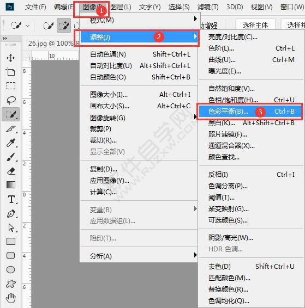305x308 pixels.
Task: Open the 滤镜(T) menu
Action: [x=208, y=7]
